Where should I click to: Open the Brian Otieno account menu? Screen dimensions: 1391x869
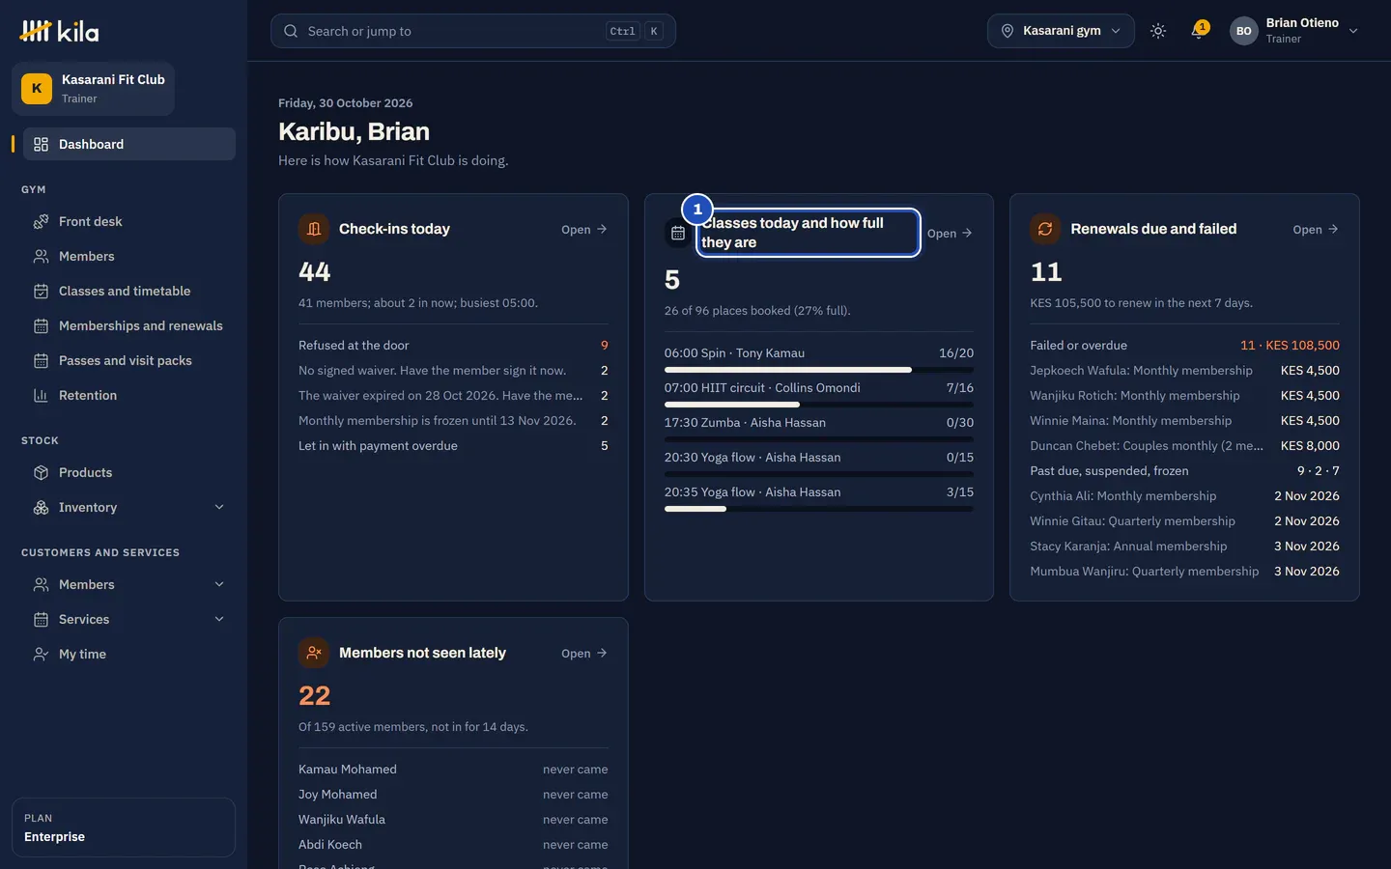(x=1294, y=31)
